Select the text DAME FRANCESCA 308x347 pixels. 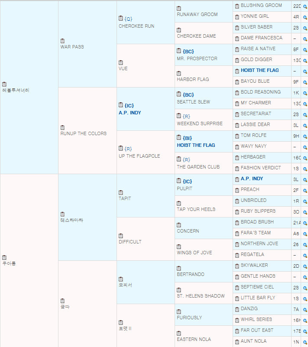[262, 38]
